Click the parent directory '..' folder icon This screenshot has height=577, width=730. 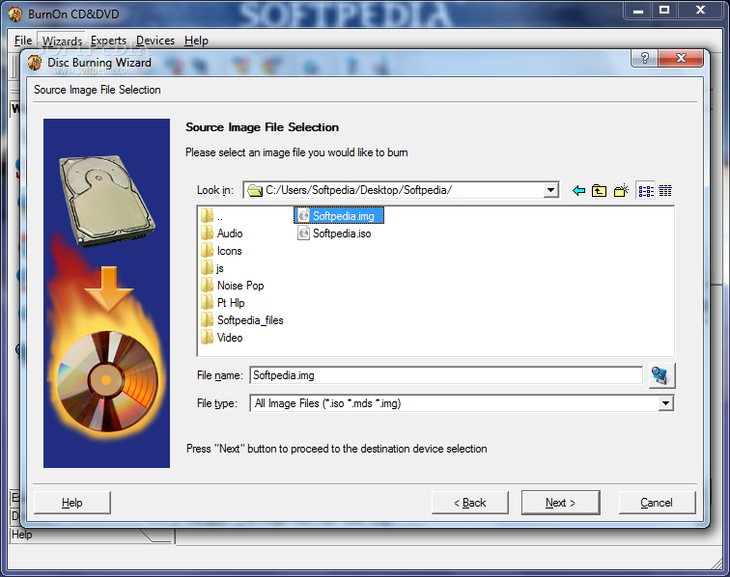pos(208,216)
